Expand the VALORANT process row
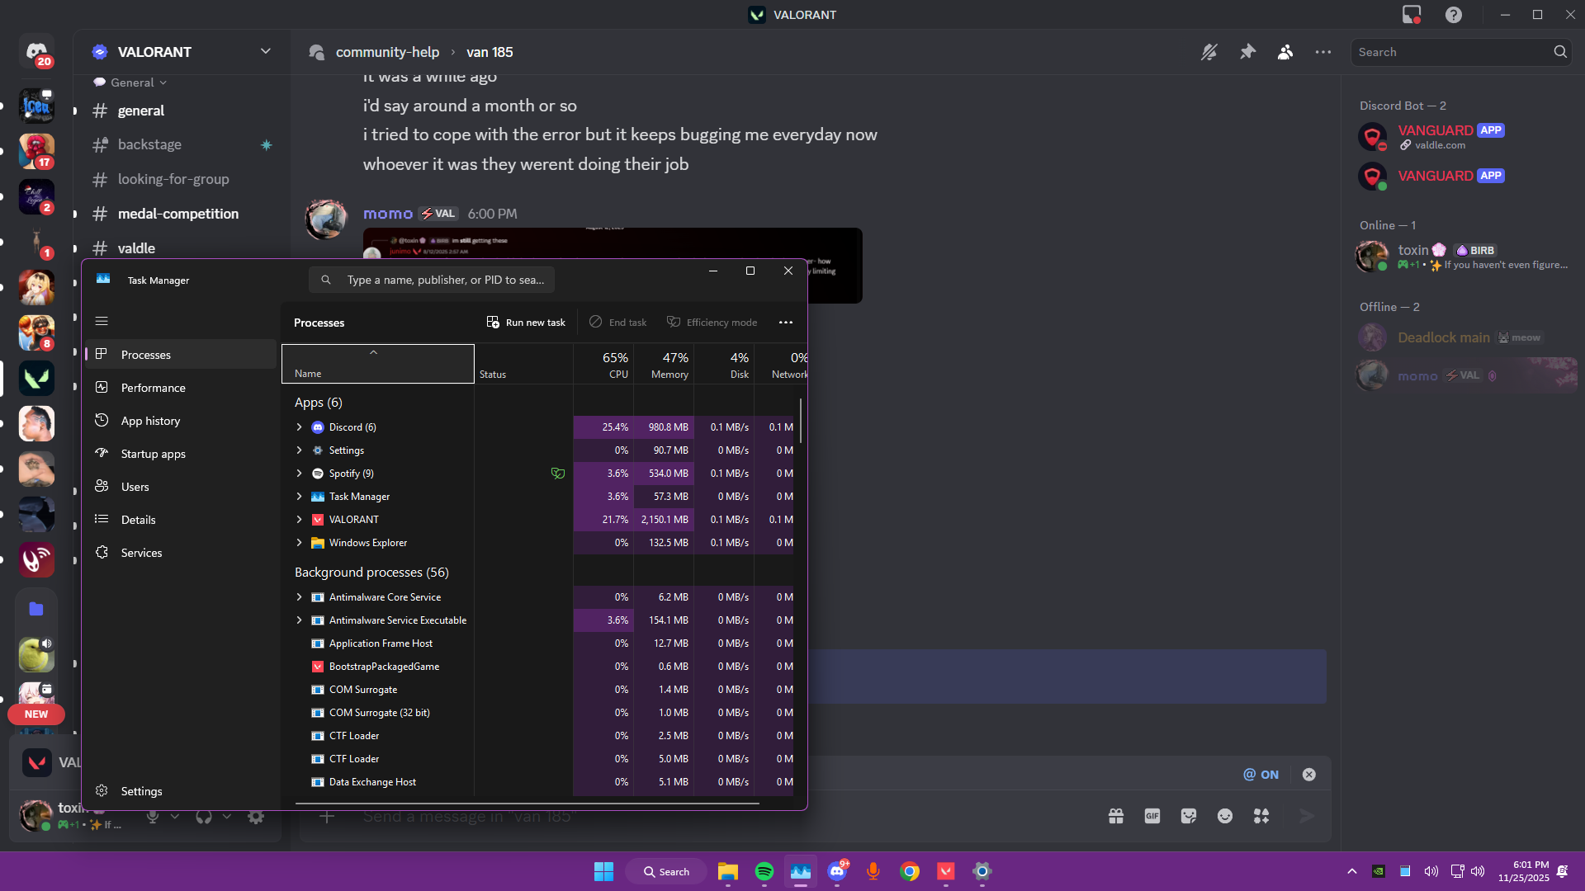The height and width of the screenshot is (891, 1585). pos(299,520)
